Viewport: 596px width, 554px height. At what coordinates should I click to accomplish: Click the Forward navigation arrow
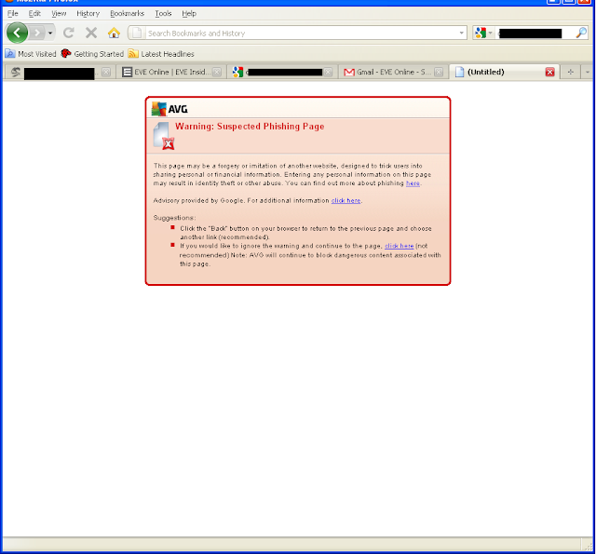pos(37,33)
